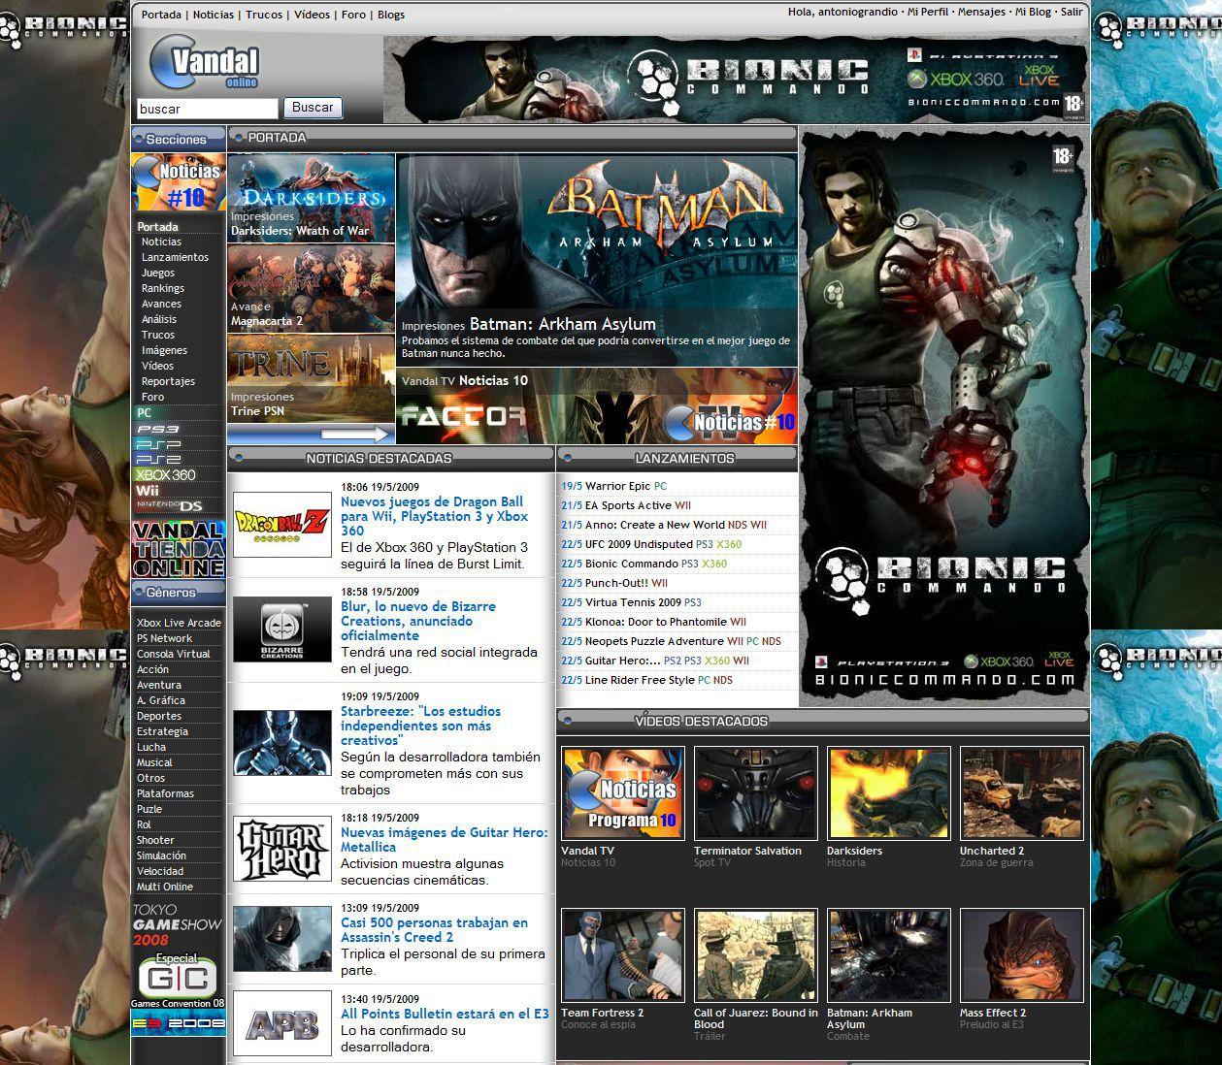Open the Vandal Tienda Online banner

(179, 549)
